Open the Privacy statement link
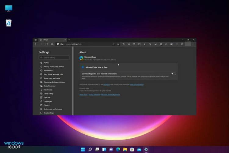Viewport: 229px width, 153px height. click(94, 95)
